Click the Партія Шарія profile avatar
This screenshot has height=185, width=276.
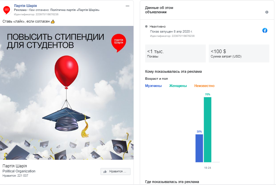pos(7,10)
